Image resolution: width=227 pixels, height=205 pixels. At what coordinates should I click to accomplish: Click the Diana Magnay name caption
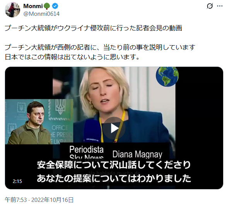tap(137, 154)
